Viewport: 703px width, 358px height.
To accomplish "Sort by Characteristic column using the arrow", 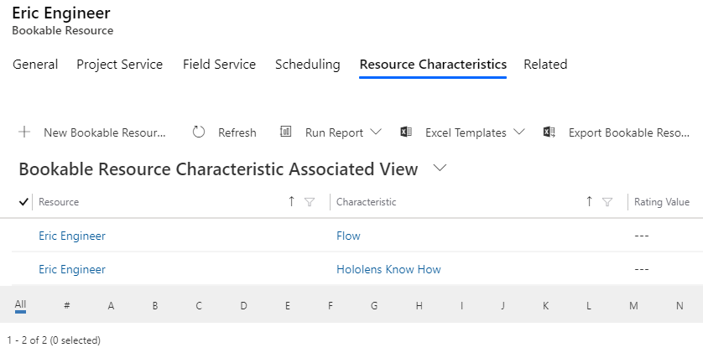I will coord(589,201).
